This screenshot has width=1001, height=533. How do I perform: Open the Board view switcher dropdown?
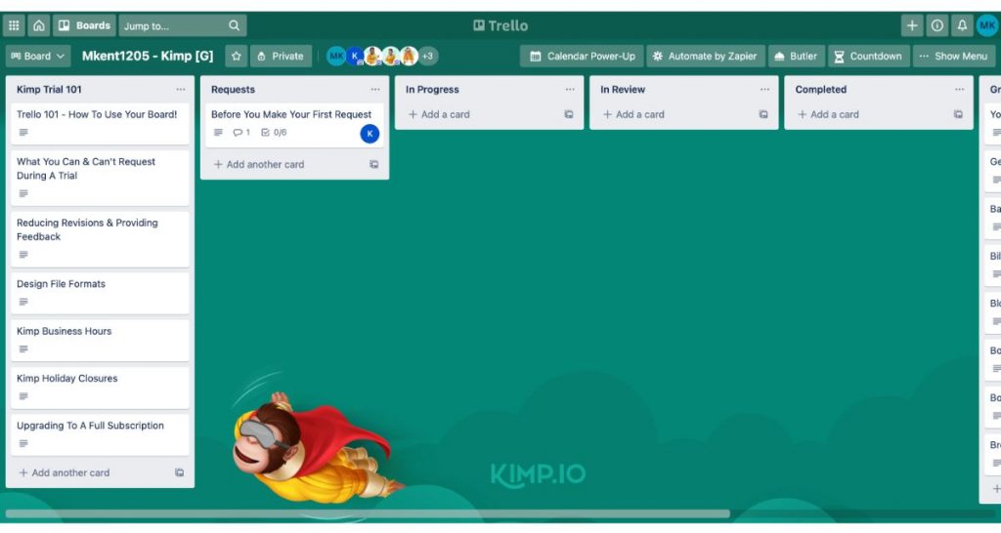tap(38, 56)
